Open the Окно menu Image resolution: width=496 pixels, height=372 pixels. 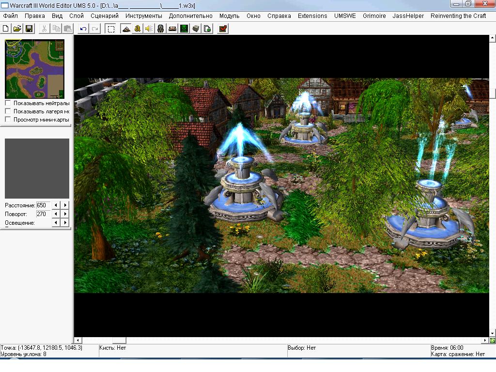pos(253,16)
